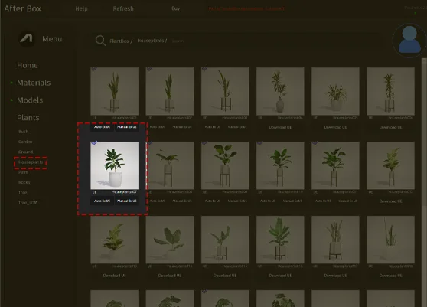Click Download UE under Houseplants012
The image size is (427, 307).
390,201
